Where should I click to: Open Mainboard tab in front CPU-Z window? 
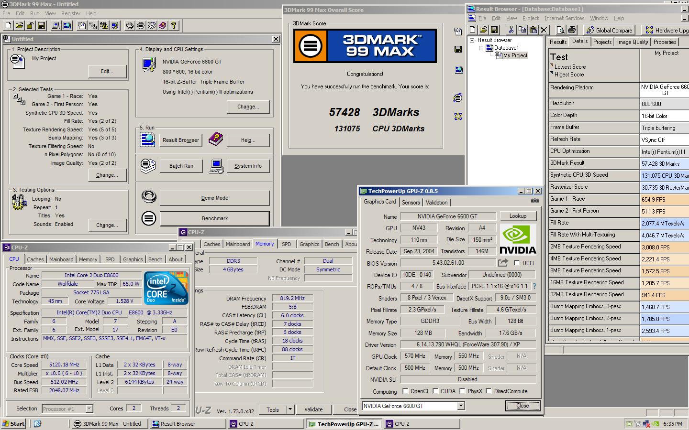pyautogui.click(x=61, y=259)
